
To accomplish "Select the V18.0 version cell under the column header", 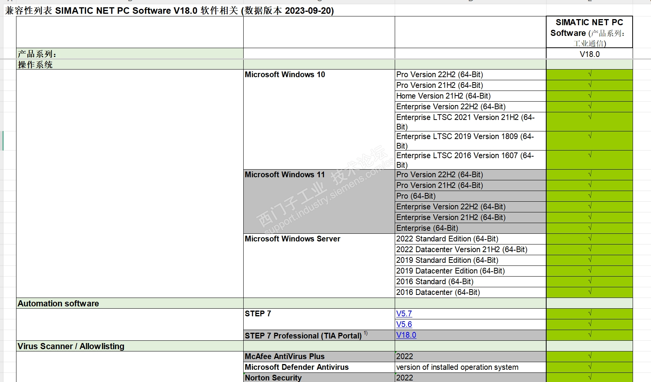I will 589,54.
